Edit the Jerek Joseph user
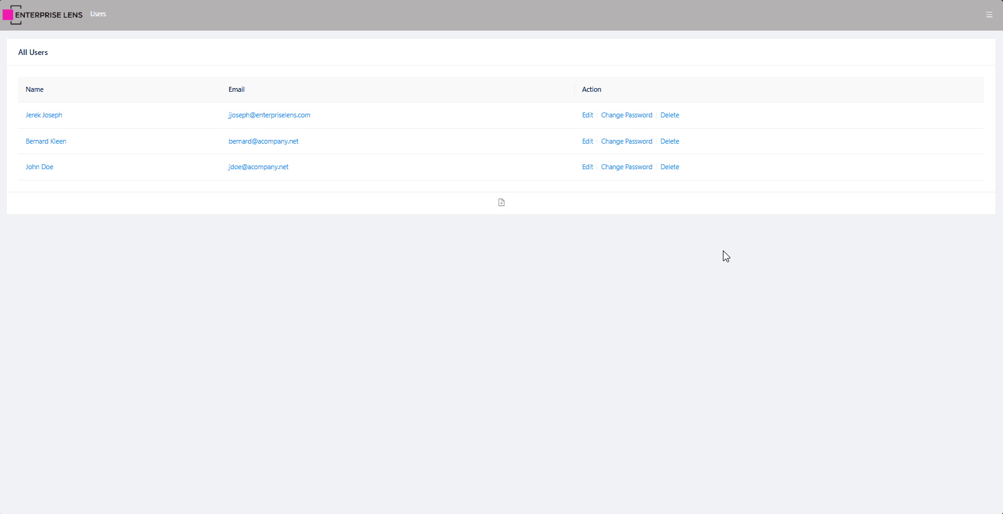The width and height of the screenshot is (1003, 514). [587, 116]
